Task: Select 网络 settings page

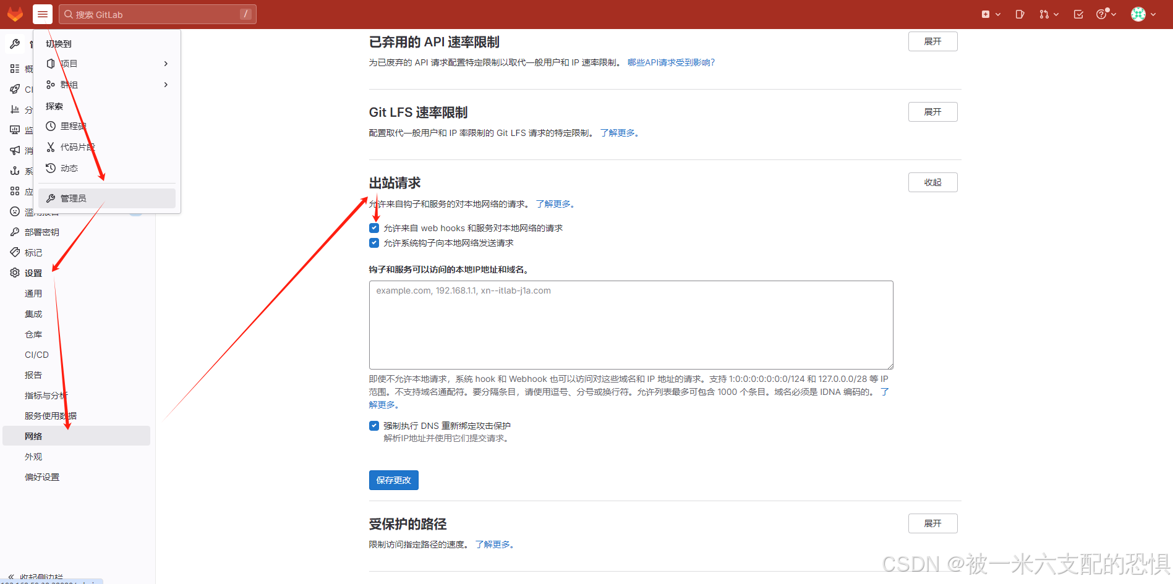Action: [76, 436]
